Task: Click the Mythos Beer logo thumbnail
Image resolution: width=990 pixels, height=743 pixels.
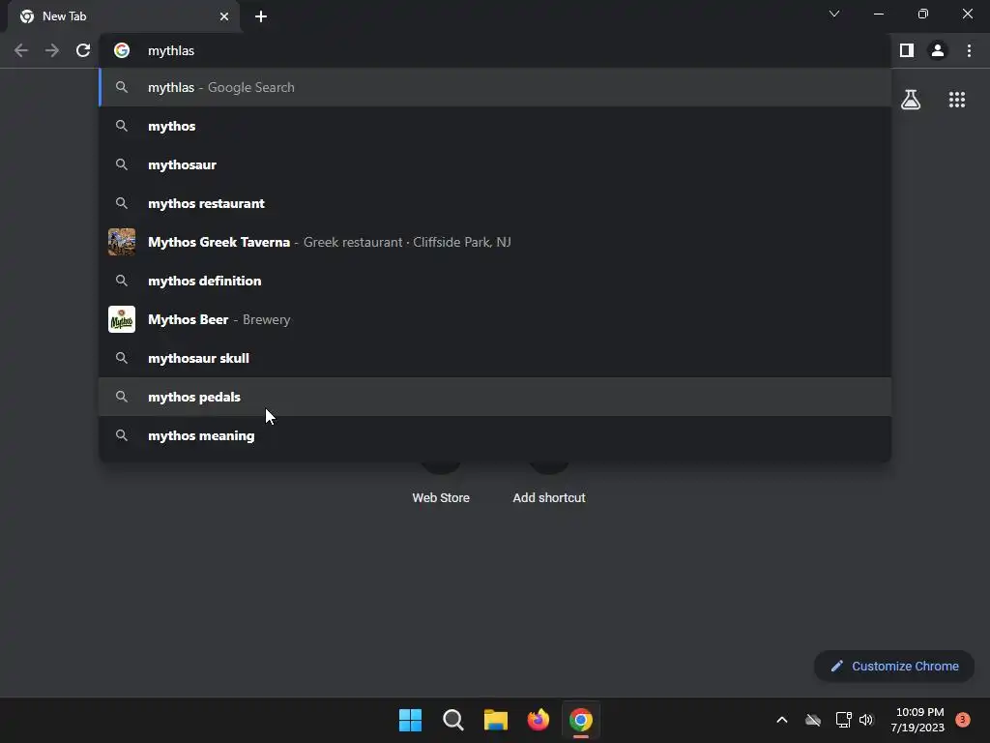Action: 122,319
